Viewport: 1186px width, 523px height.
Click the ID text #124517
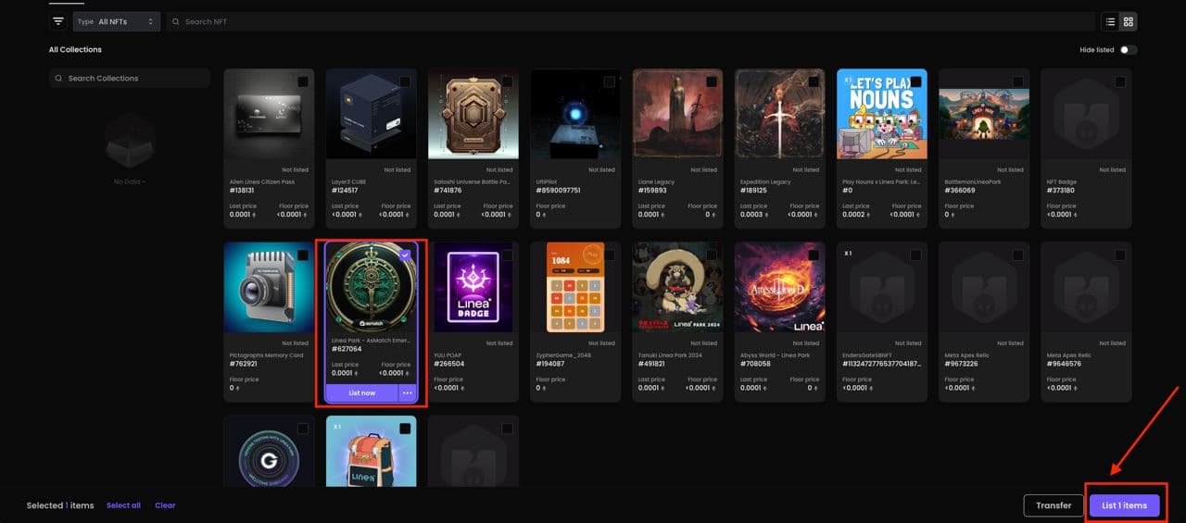(x=347, y=191)
